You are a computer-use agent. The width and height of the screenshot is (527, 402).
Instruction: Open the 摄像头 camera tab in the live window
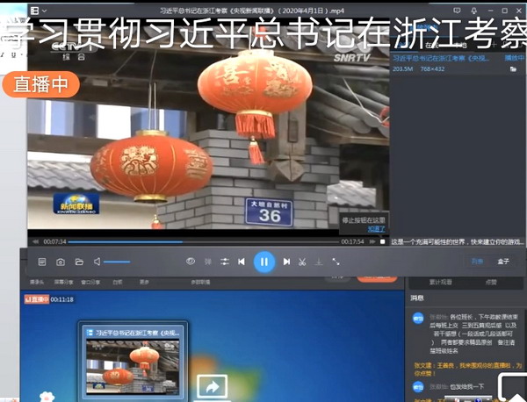click(37, 282)
